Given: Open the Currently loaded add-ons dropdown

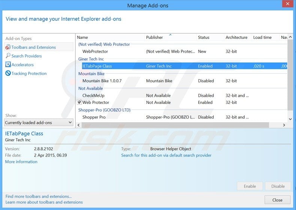Looking at the screenshot, I should (x=39, y=123).
